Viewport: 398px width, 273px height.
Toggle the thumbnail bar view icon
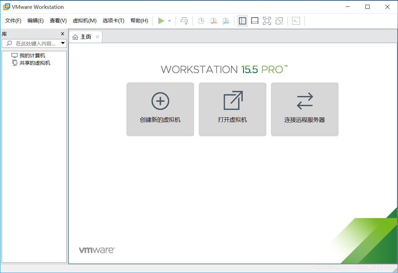coord(255,21)
